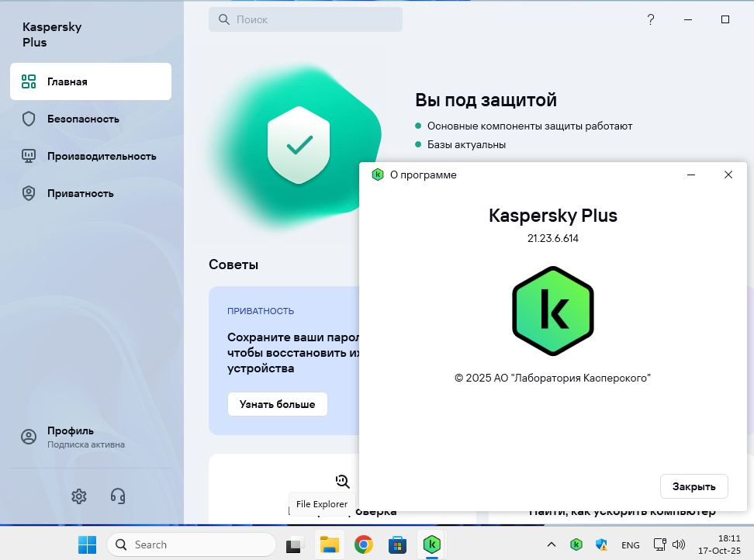Open network status tray icon

(x=659, y=544)
